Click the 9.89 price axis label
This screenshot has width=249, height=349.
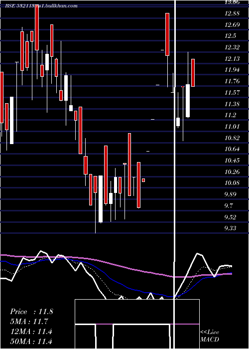click(x=230, y=194)
